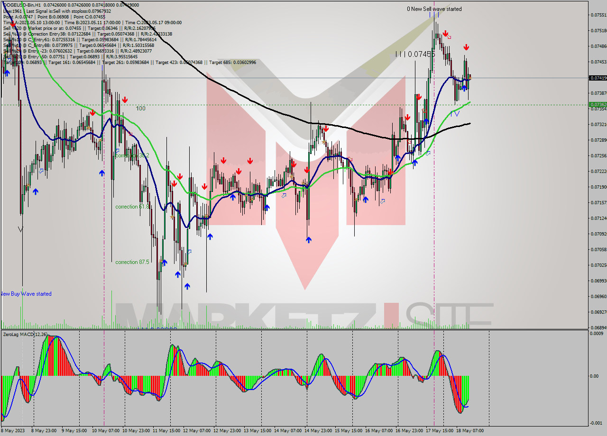Click the '11 May 15:00' time axis label

pyautogui.click(x=167, y=431)
